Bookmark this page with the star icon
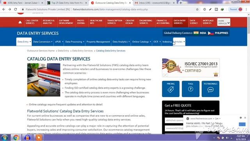 197,9
